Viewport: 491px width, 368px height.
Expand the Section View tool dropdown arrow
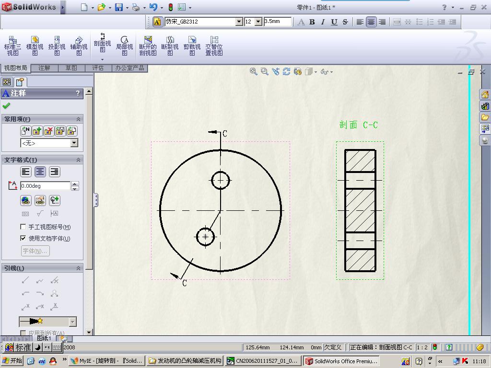(x=103, y=59)
